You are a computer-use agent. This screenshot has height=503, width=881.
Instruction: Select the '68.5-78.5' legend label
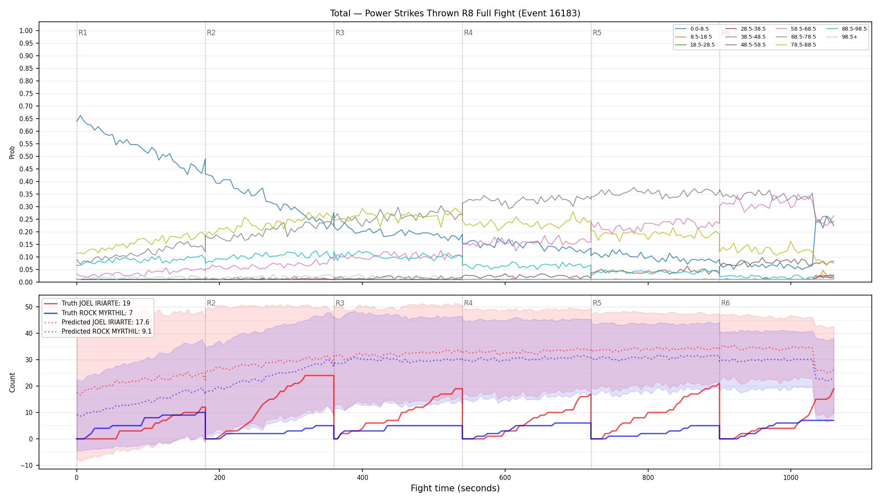pyautogui.click(x=803, y=37)
